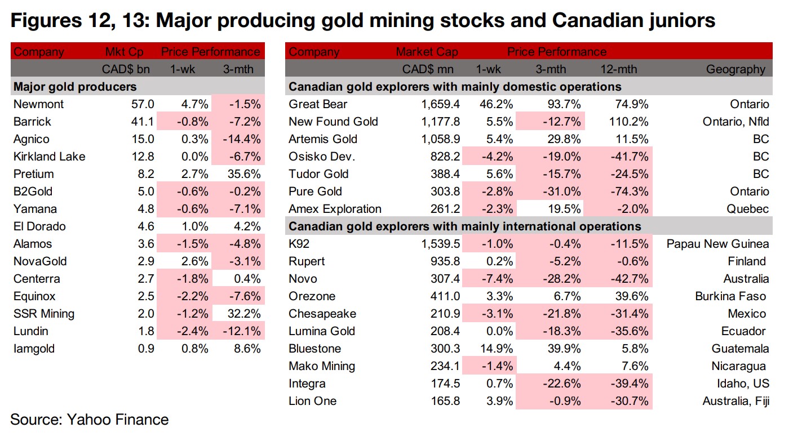802x441 pixels.
Task: Select the Amex Exploration company name
Action: 335,209
